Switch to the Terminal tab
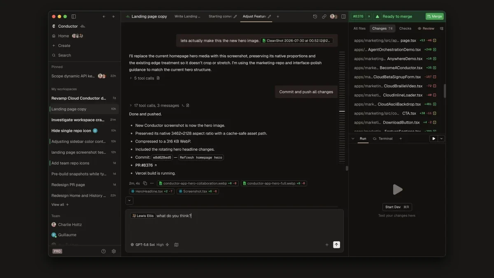The image size is (494, 278). [x=383, y=139]
